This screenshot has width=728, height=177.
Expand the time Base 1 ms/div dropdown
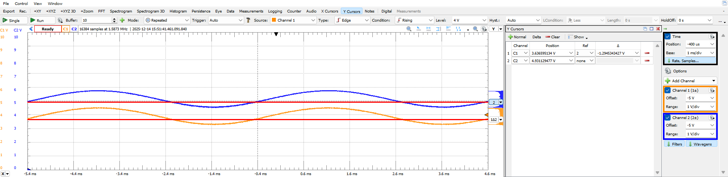[x=700, y=53]
